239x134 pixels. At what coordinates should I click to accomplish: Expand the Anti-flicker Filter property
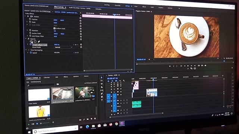pyautogui.click(x=27, y=36)
